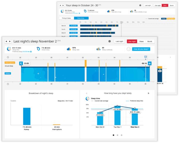Show next chart in How long panel

click(148, 93)
